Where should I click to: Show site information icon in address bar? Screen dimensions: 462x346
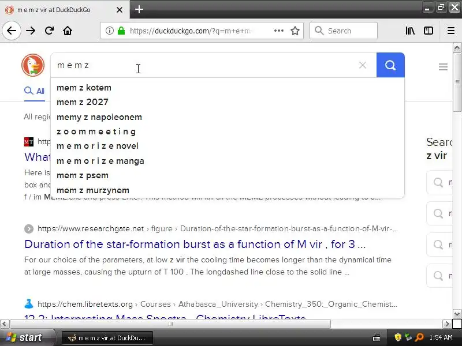click(x=109, y=31)
